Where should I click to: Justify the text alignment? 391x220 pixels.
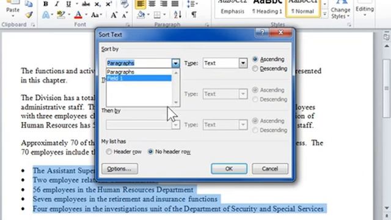coord(175,4)
